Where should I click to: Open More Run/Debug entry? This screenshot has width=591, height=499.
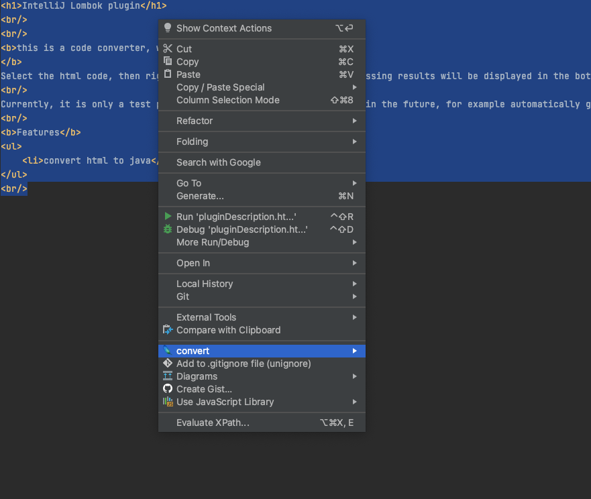(x=262, y=242)
